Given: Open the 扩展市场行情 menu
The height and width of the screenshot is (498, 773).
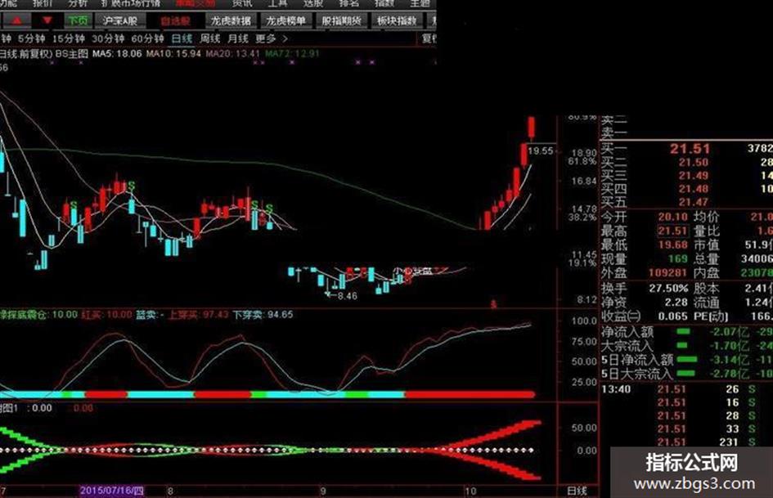Looking at the screenshot, I should coord(131,3).
